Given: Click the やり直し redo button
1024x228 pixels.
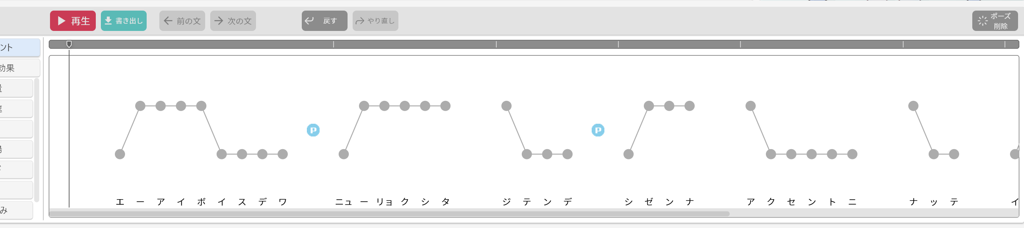Looking at the screenshot, I should pyautogui.click(x=376, y=21).
